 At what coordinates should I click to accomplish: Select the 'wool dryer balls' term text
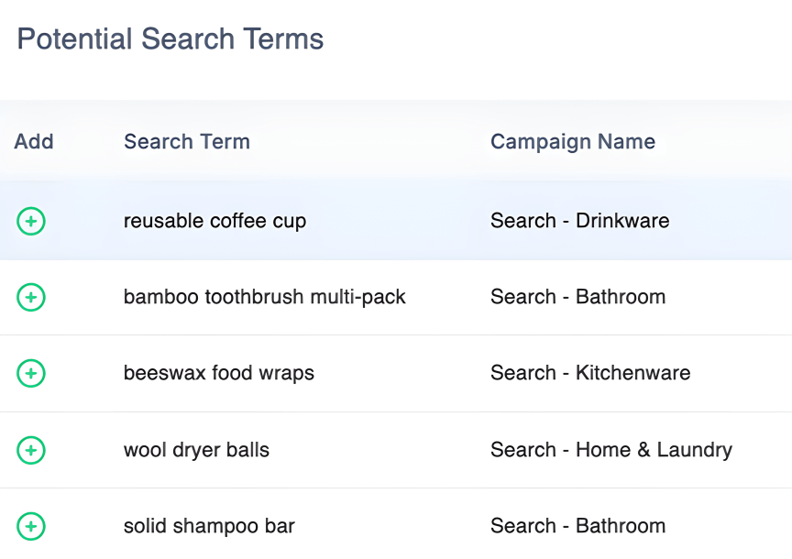click(196, 450)
